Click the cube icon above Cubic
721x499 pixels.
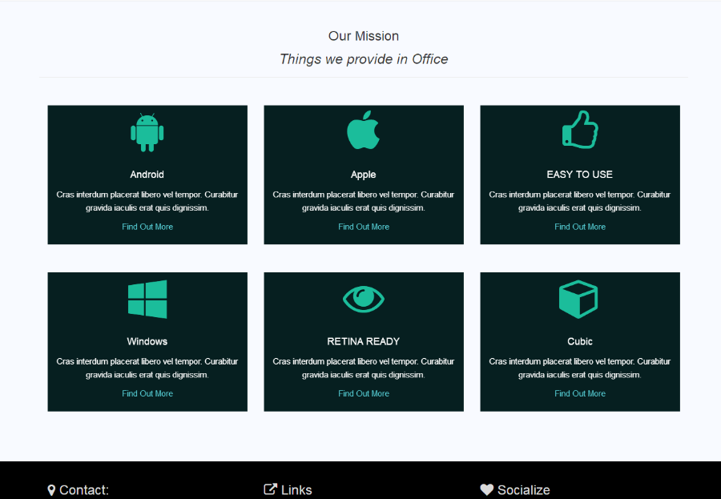click(x=578, y=300)
